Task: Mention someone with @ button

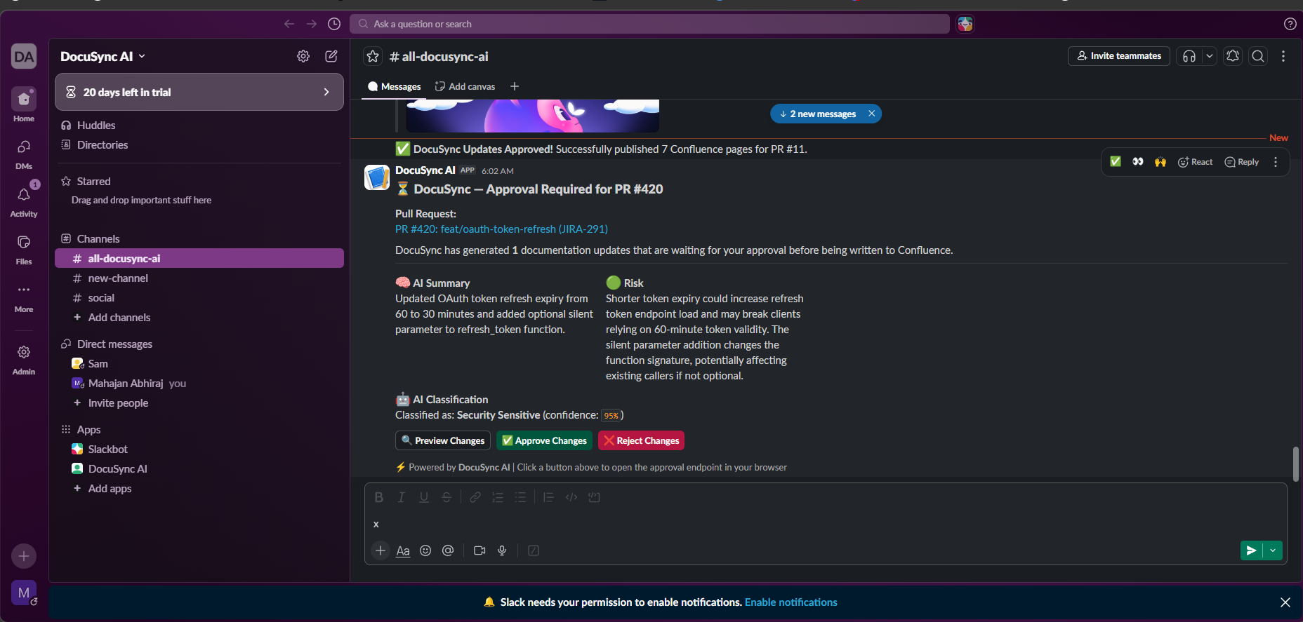Action: pyautogui.click(x=448, y=550)
